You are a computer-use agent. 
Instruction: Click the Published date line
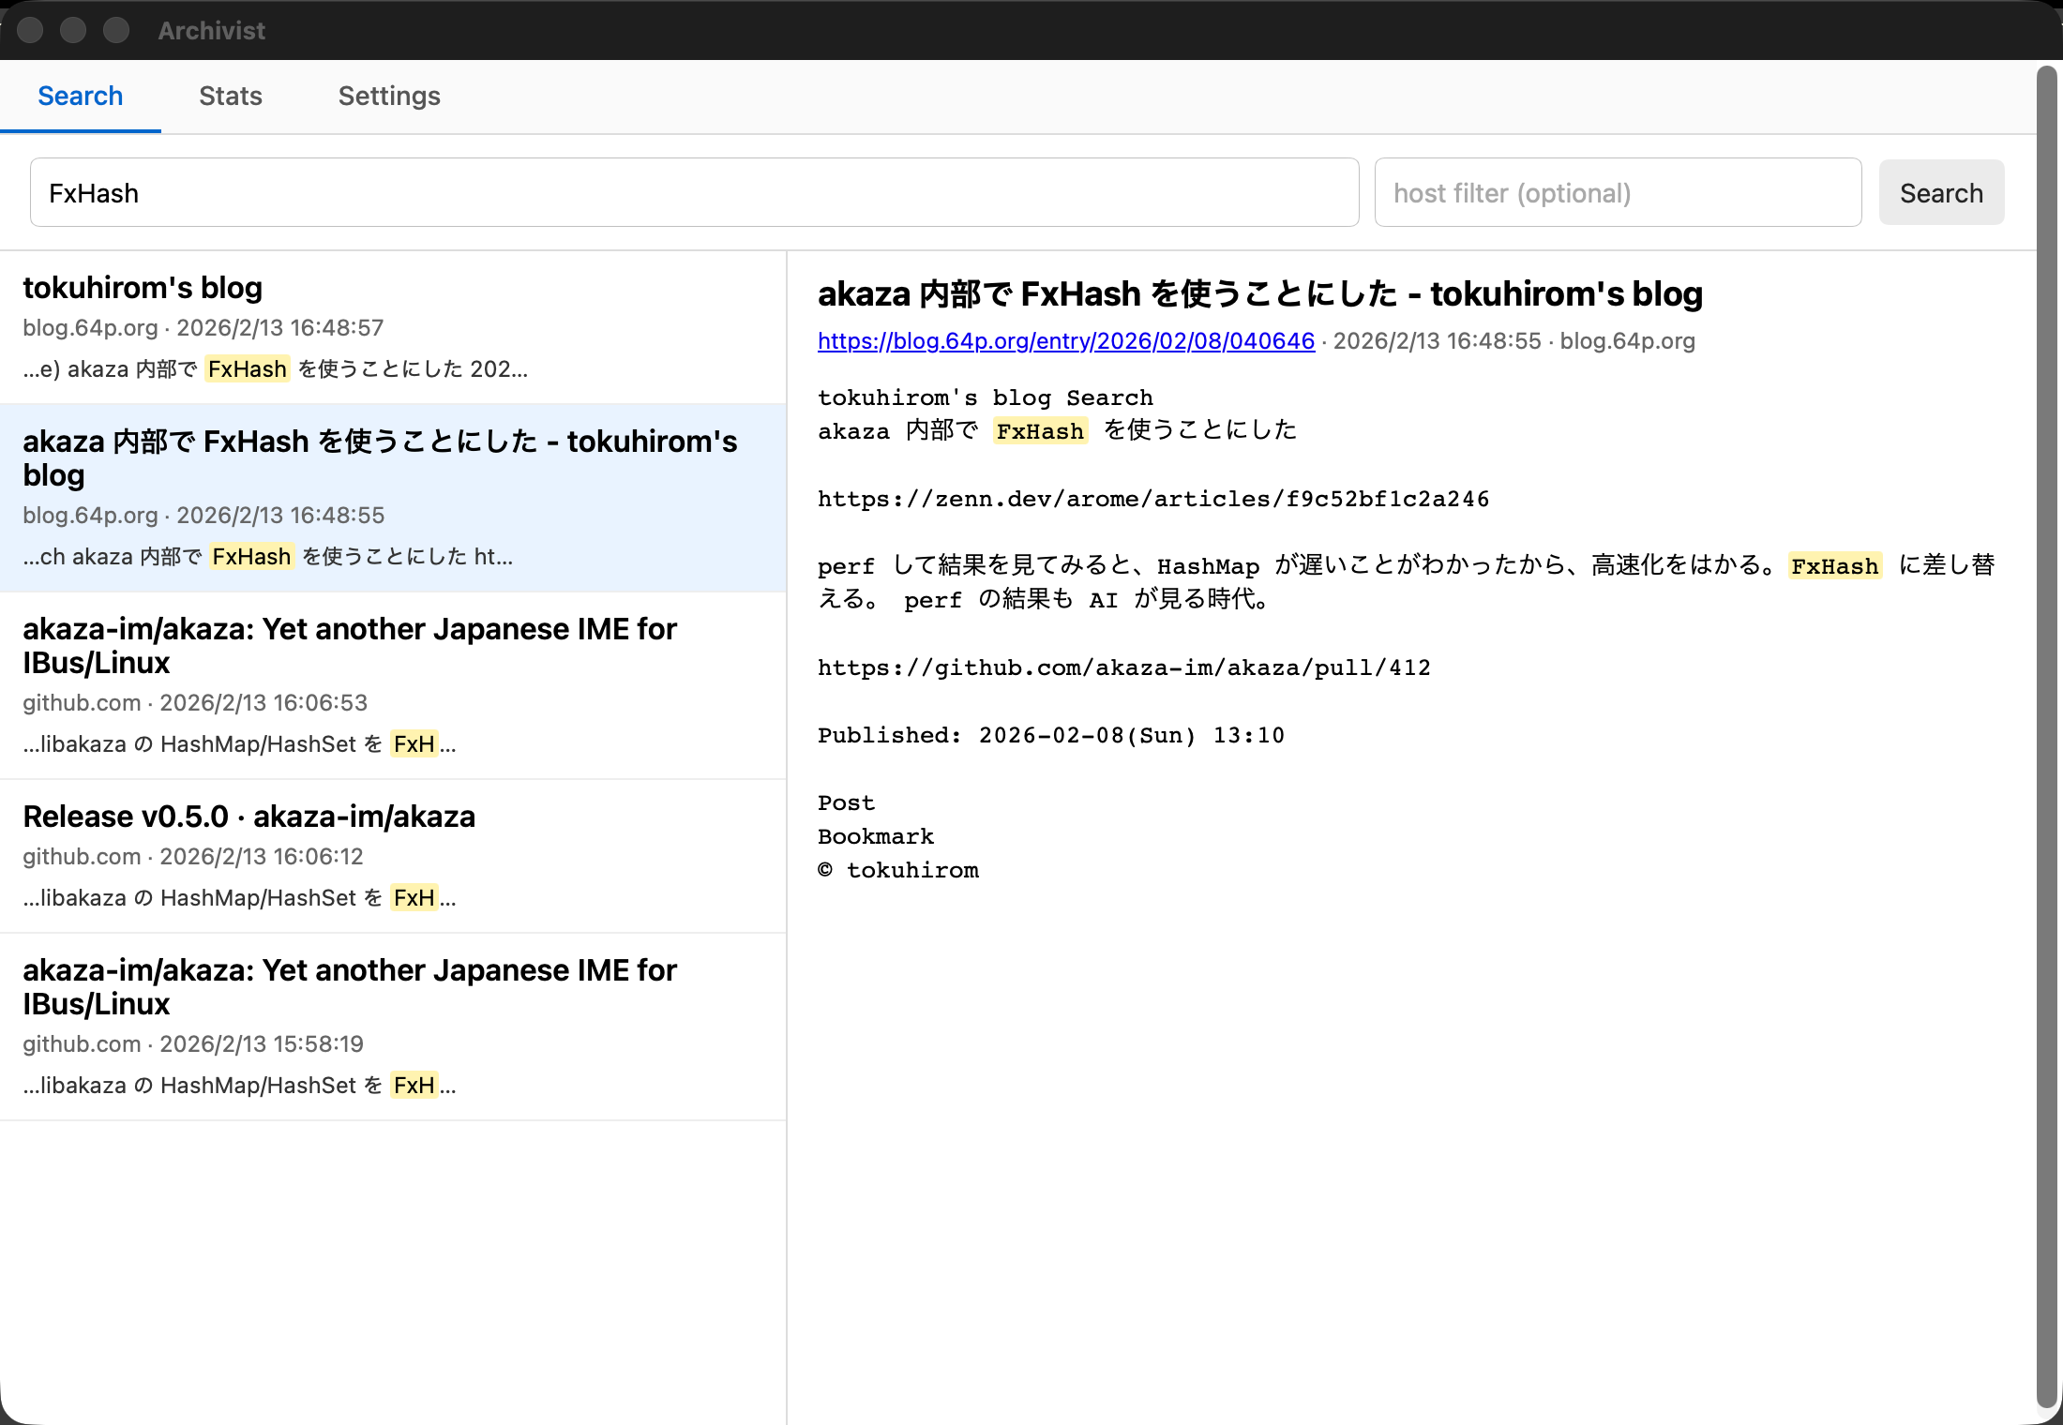[x=1050, y=735]
